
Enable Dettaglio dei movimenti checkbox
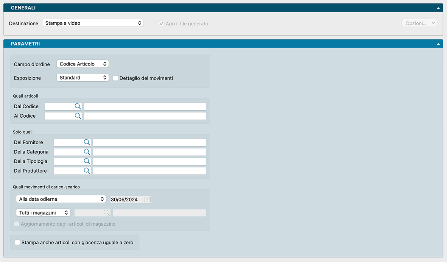tap(116, 78)
